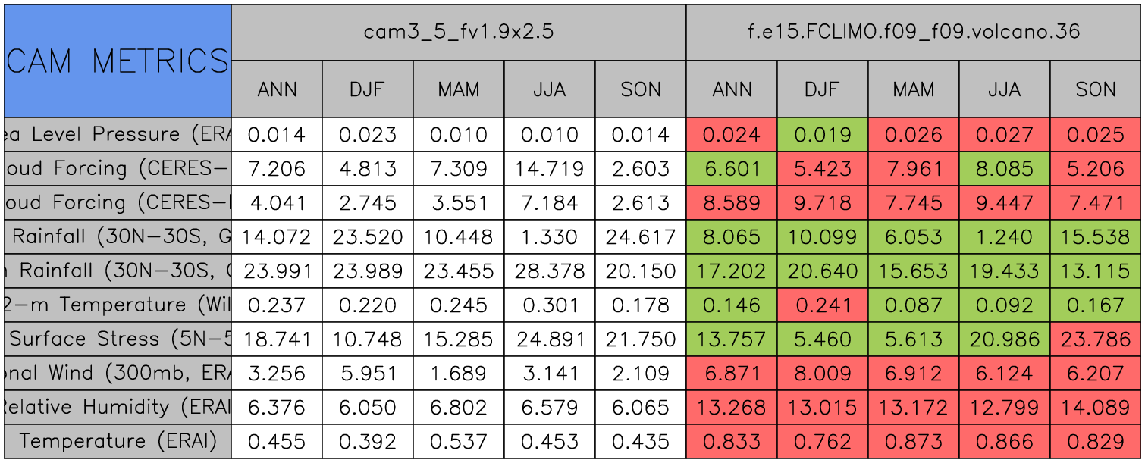This screenshot has height=463, width=1145.
Task: Select the Temperature (ERAI) row label
Action: 117,441
